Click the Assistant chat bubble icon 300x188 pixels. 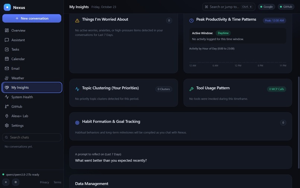(7, 40)
